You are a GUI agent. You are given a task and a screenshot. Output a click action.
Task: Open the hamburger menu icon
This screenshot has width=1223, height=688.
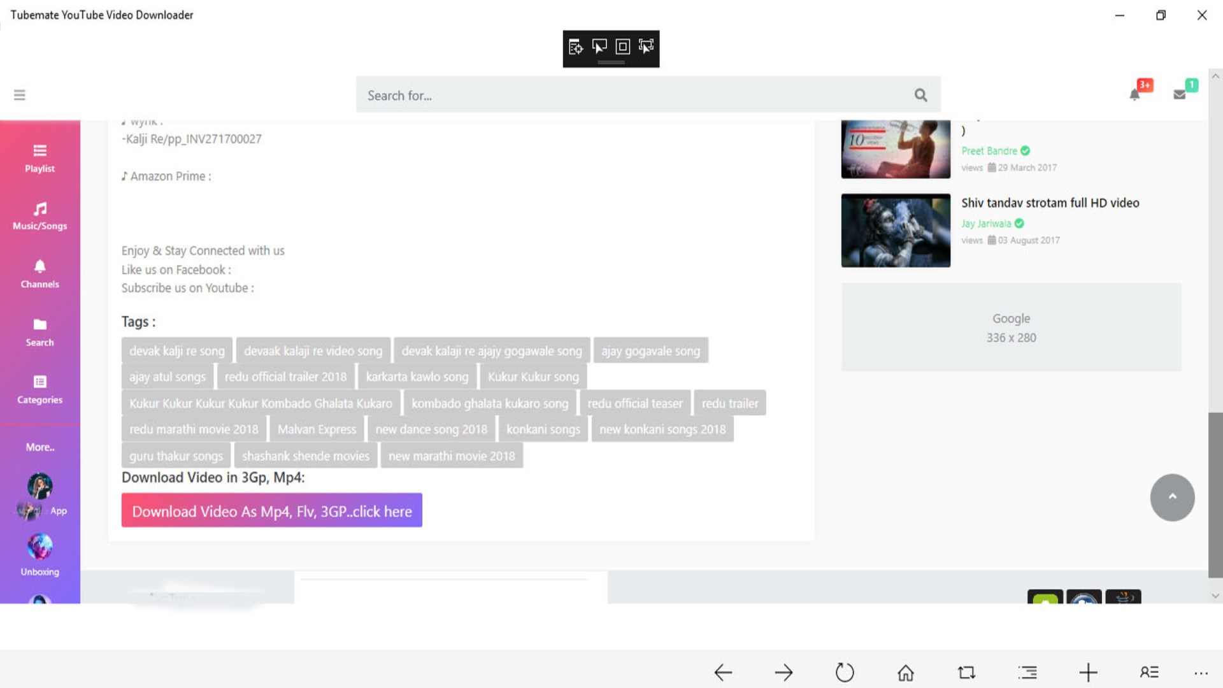coord(20,95)
